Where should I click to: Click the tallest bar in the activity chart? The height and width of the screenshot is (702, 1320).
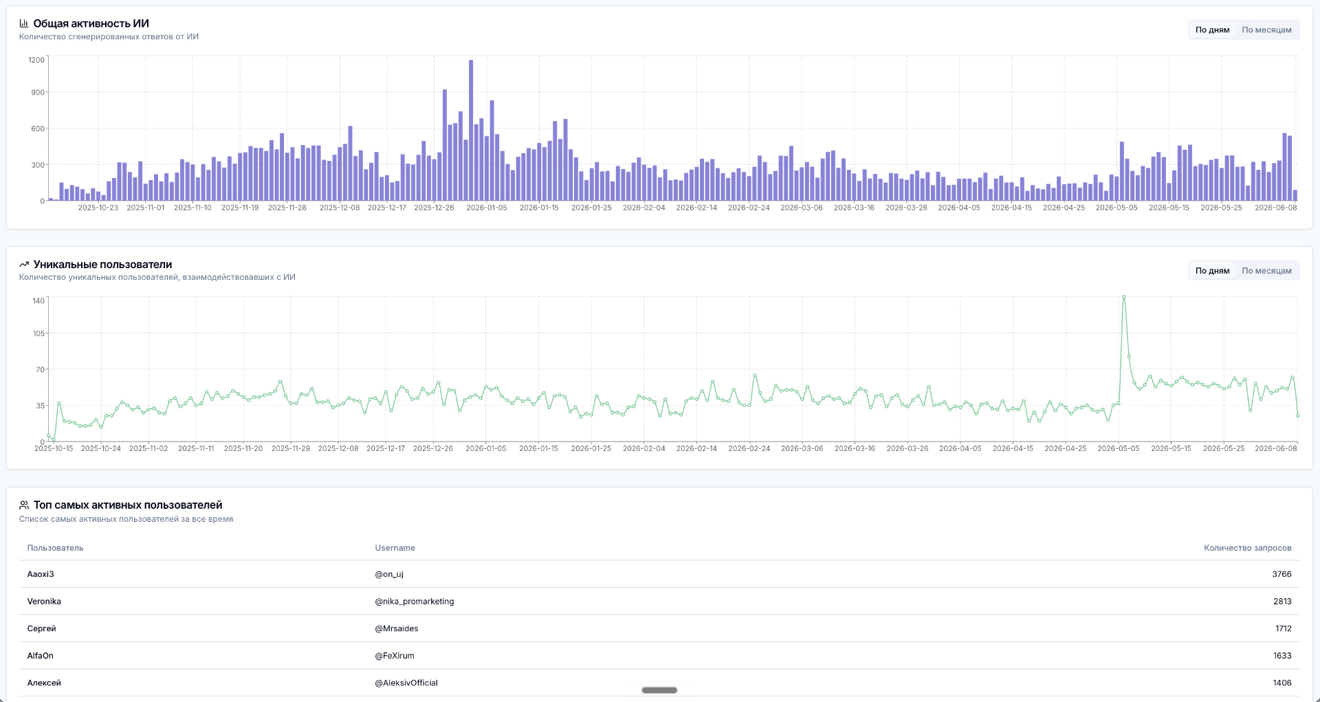471,131
